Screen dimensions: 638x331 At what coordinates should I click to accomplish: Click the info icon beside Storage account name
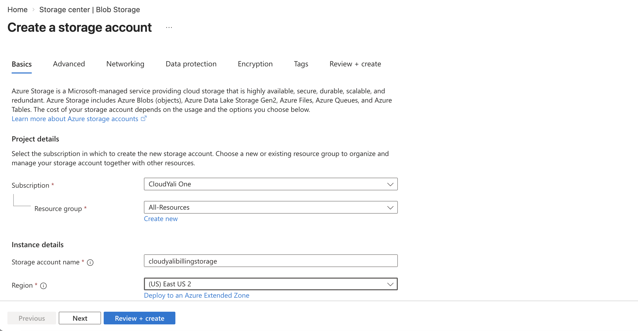click(90, 262)
